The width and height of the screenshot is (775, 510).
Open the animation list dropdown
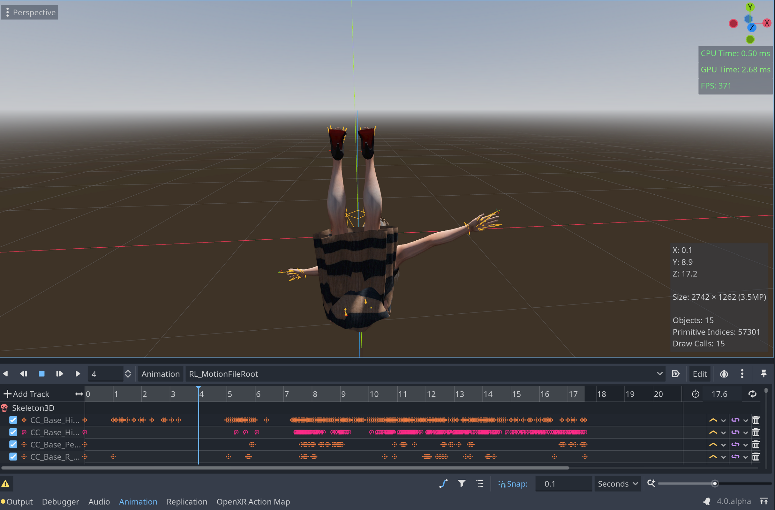point(660,373)
